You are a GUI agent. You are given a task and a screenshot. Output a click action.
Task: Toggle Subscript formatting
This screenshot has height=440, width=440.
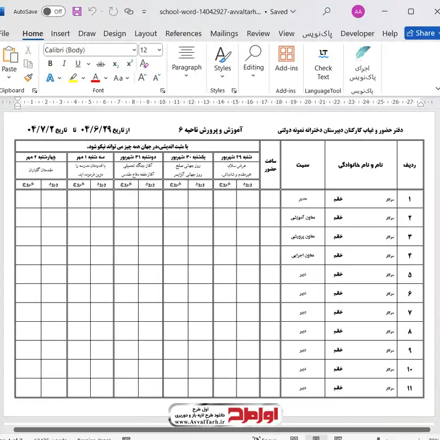(116, 64)
